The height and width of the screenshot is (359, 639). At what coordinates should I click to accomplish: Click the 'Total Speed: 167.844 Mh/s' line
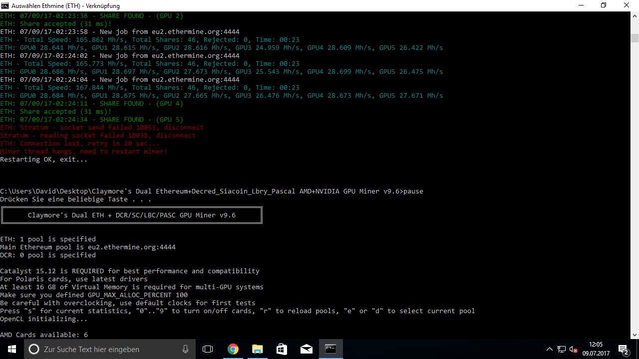coord(150,88)
